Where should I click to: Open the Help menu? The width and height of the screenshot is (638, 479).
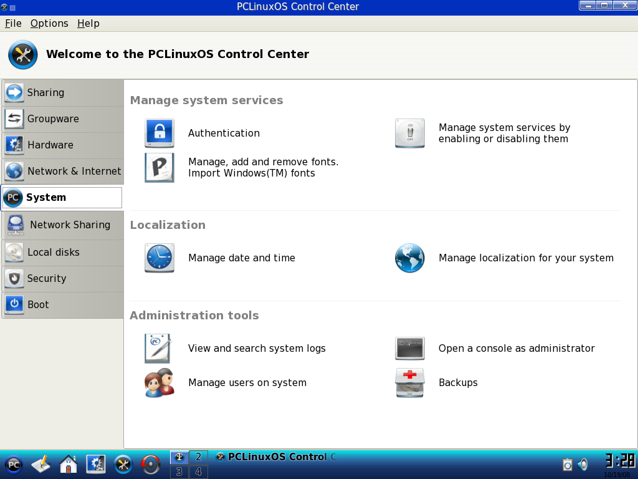[88, 24]
